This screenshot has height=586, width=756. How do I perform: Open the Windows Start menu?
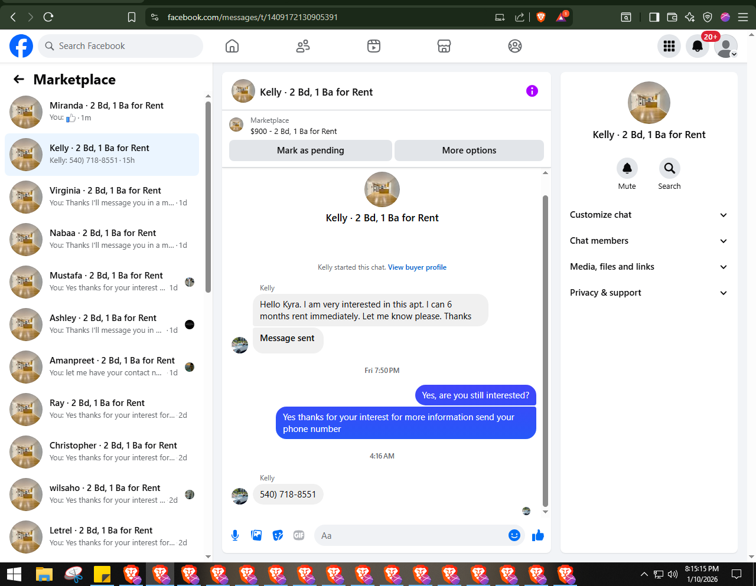tap(14, 574)
